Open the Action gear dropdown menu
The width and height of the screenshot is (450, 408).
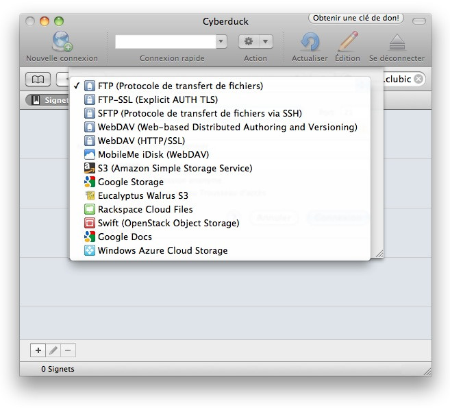click(x=255, y=42)
